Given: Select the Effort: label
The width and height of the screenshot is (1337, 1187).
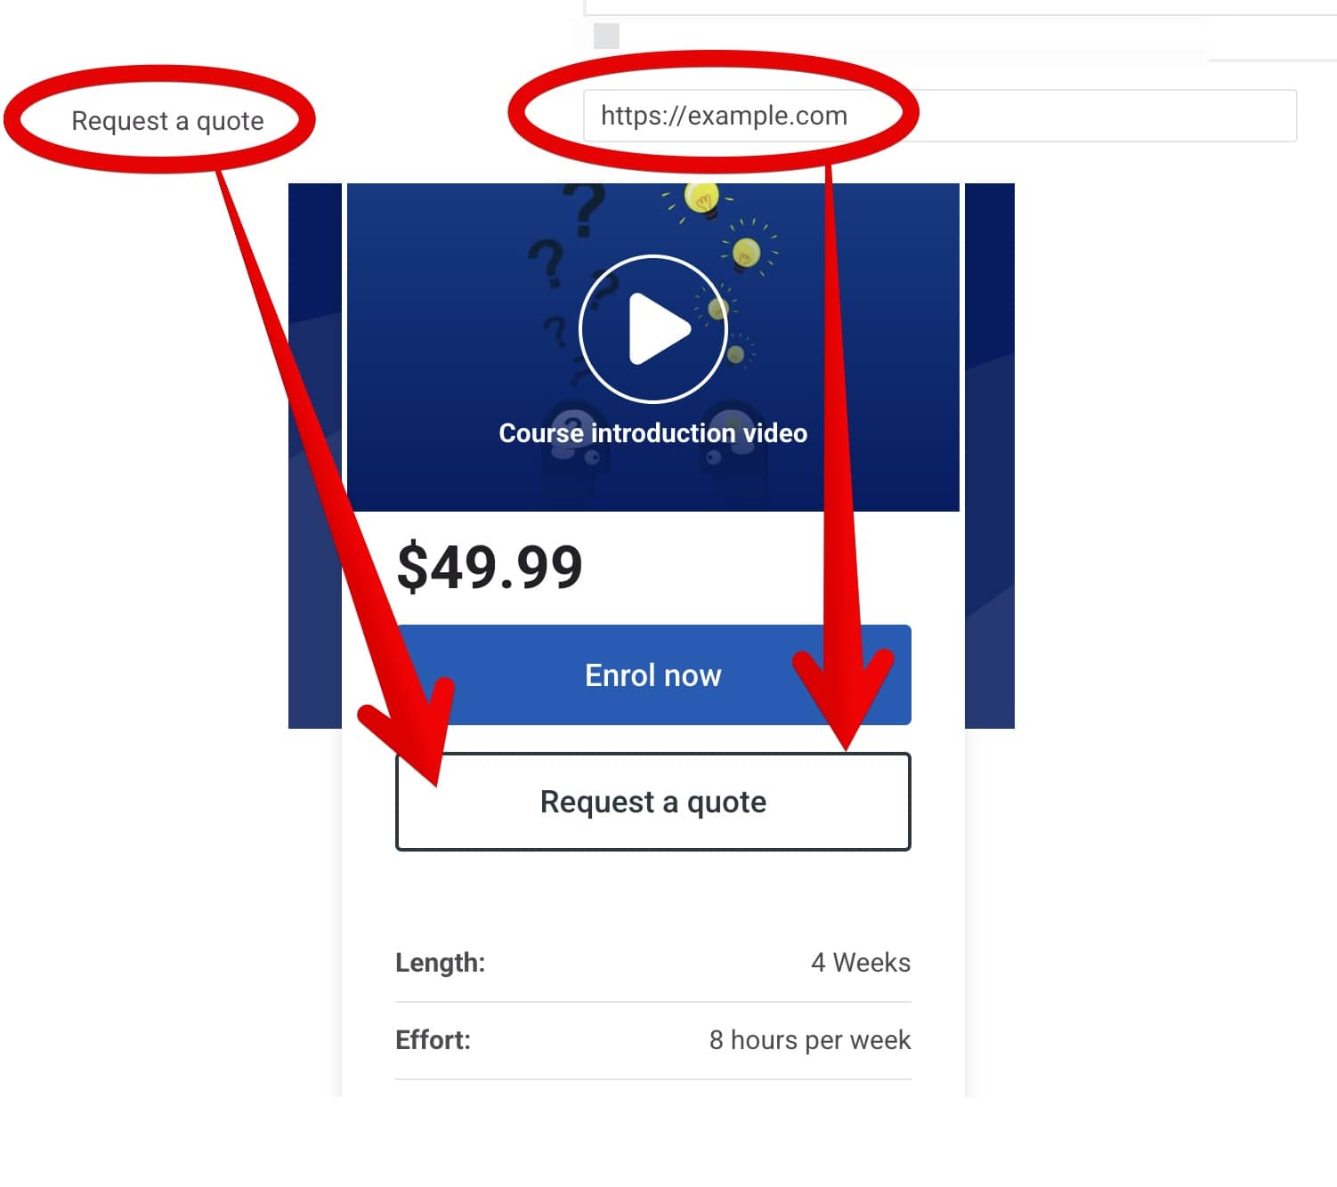Looking at the screenshot, I should coord(433,1040).
